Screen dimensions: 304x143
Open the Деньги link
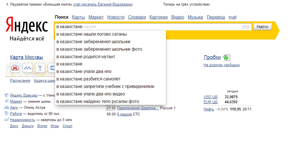coord(28,126)
